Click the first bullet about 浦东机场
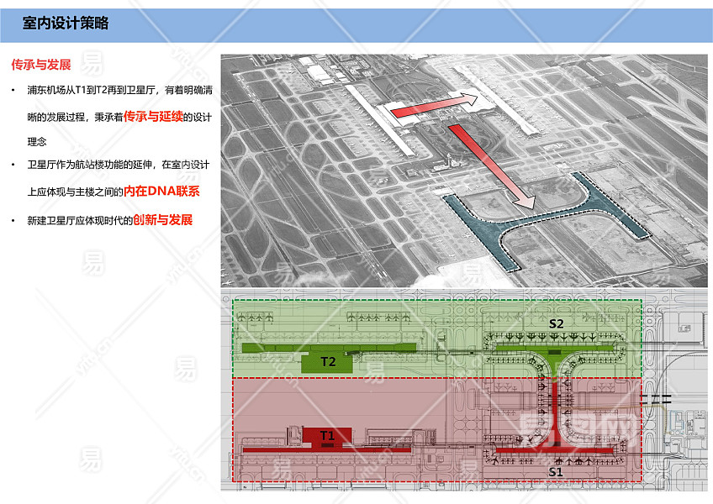This screenshot has width=713, height=504. pyautogui.click(x=109, y=90)
